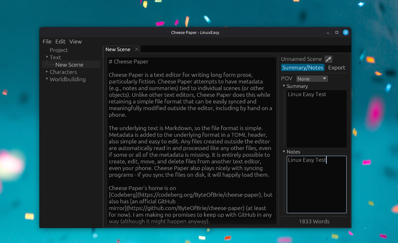Collapse the Worldbuilding tree node arrow
Viewport: 398px width, 243px height.
pos(47,79)
